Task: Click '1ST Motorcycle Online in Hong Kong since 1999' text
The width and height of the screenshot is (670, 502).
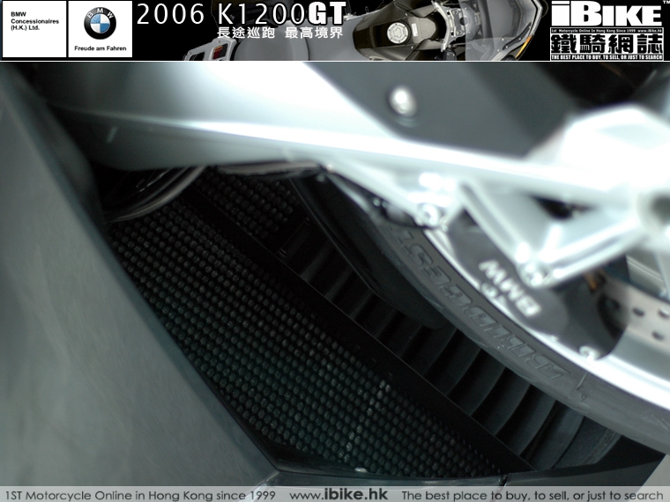Action: (140, 496)
